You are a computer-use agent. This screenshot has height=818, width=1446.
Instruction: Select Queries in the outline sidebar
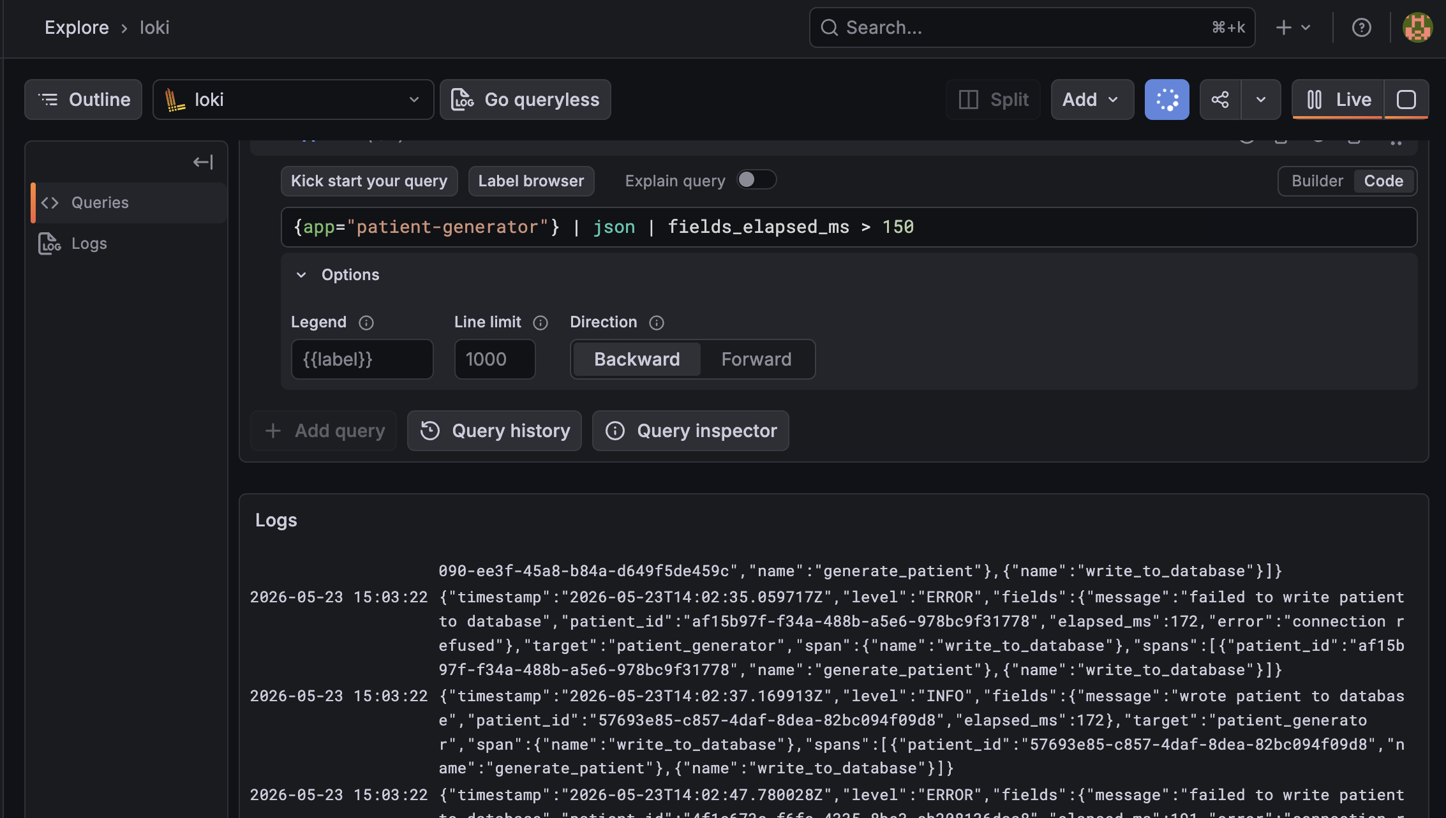(130, 203)
